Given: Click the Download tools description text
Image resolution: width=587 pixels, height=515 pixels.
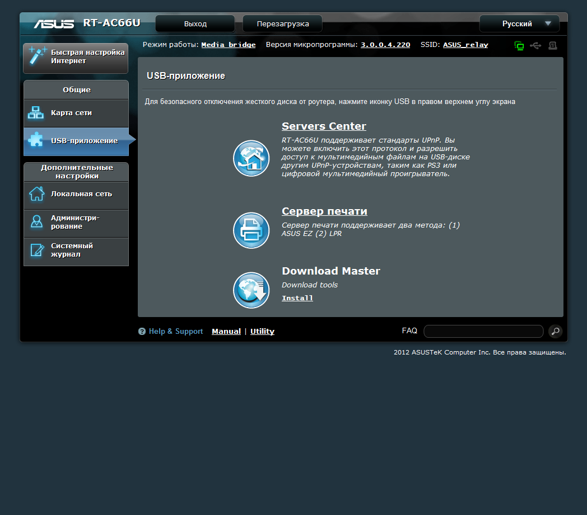Looking at the screenshot, I should (310, 285).
